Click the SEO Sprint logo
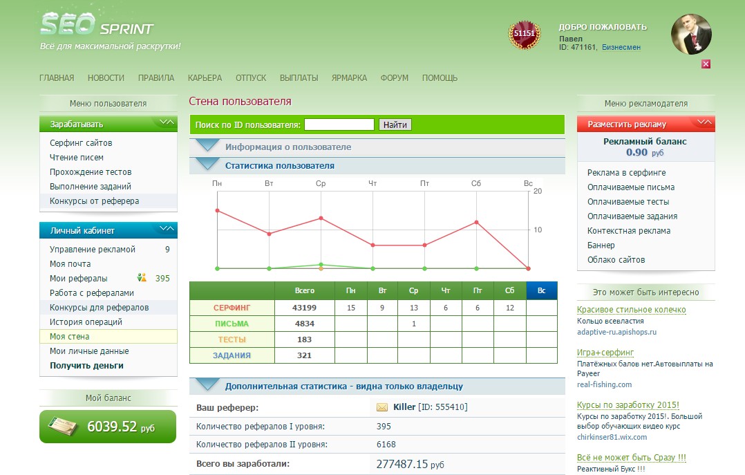The height and width of the screenshot is (475, 745). coord(97,26)
